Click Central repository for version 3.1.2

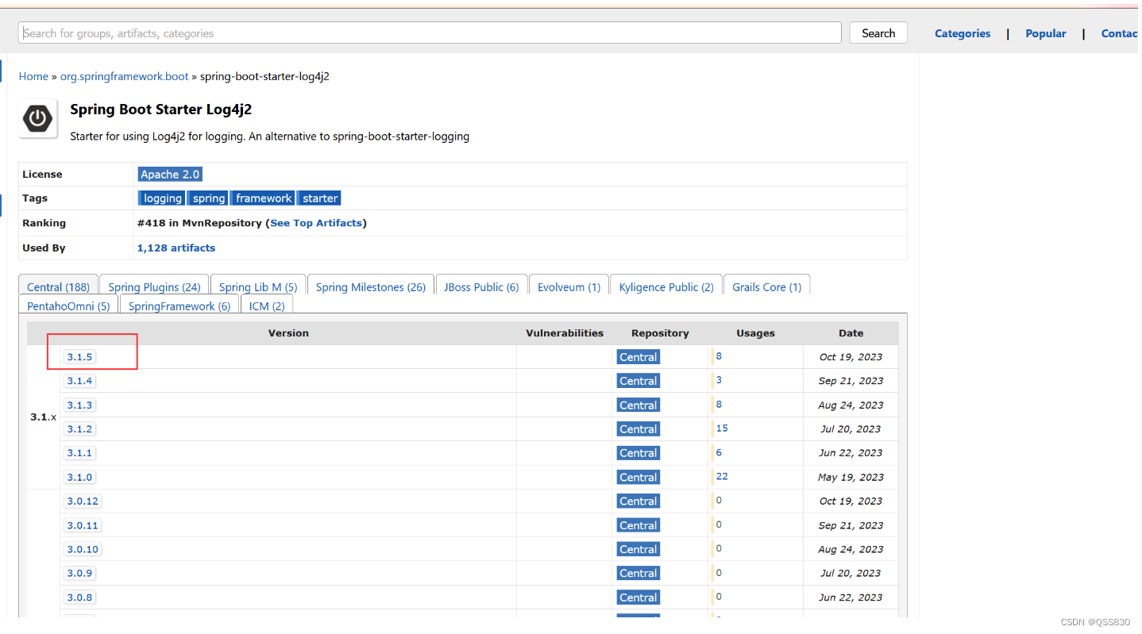pos(639,428)
